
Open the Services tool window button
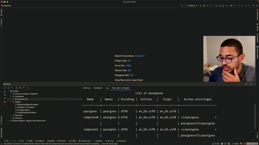click(x=110, y=141)
